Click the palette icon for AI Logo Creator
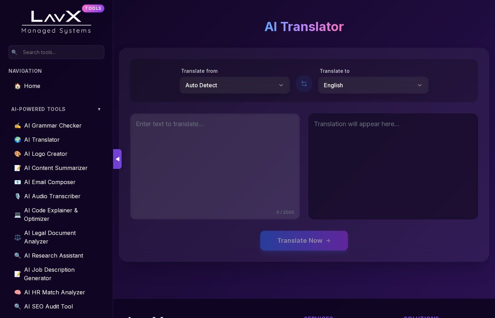495x318 pixels. pos(18,154)
